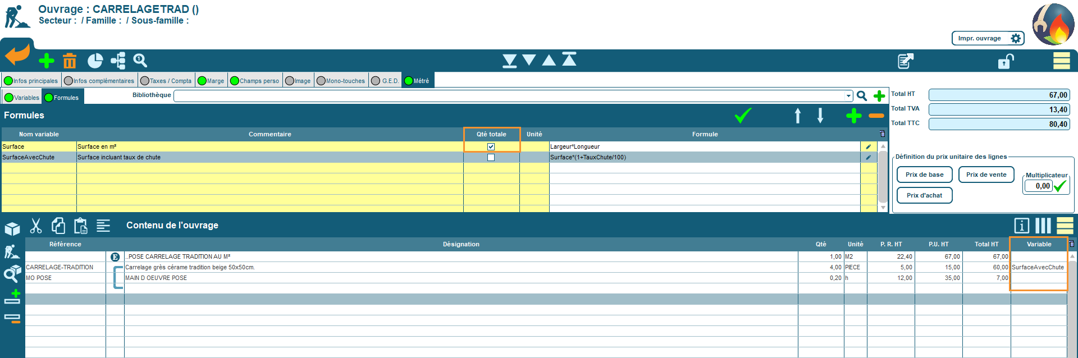Move formula down with arrow icon
The height and width of the screenshot is (358, 1078).
tap(820, 116)
